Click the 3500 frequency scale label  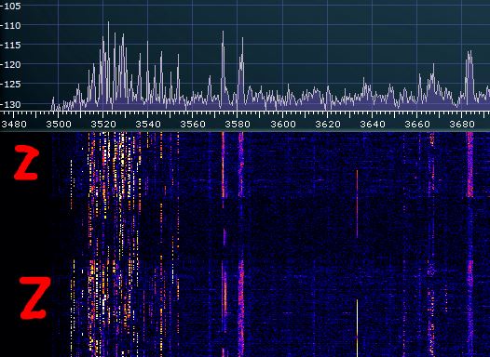pos(59,125)
